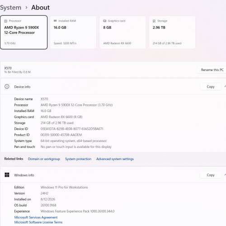Click the About breadcrumb title
The height and width of the screenshot is (226, 226).
(40, 8)
